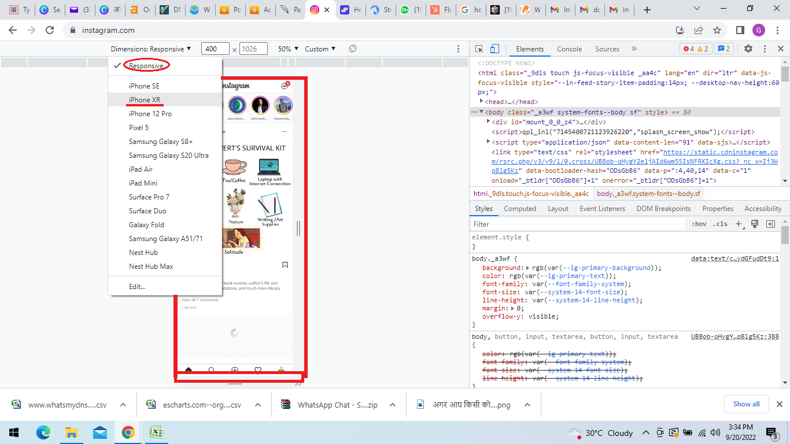790x444 pixels.
Task: Go back using the browser back arrow
Action: click(14, 30)
